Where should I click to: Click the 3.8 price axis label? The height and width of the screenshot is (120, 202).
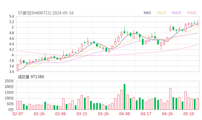[11, 61]
